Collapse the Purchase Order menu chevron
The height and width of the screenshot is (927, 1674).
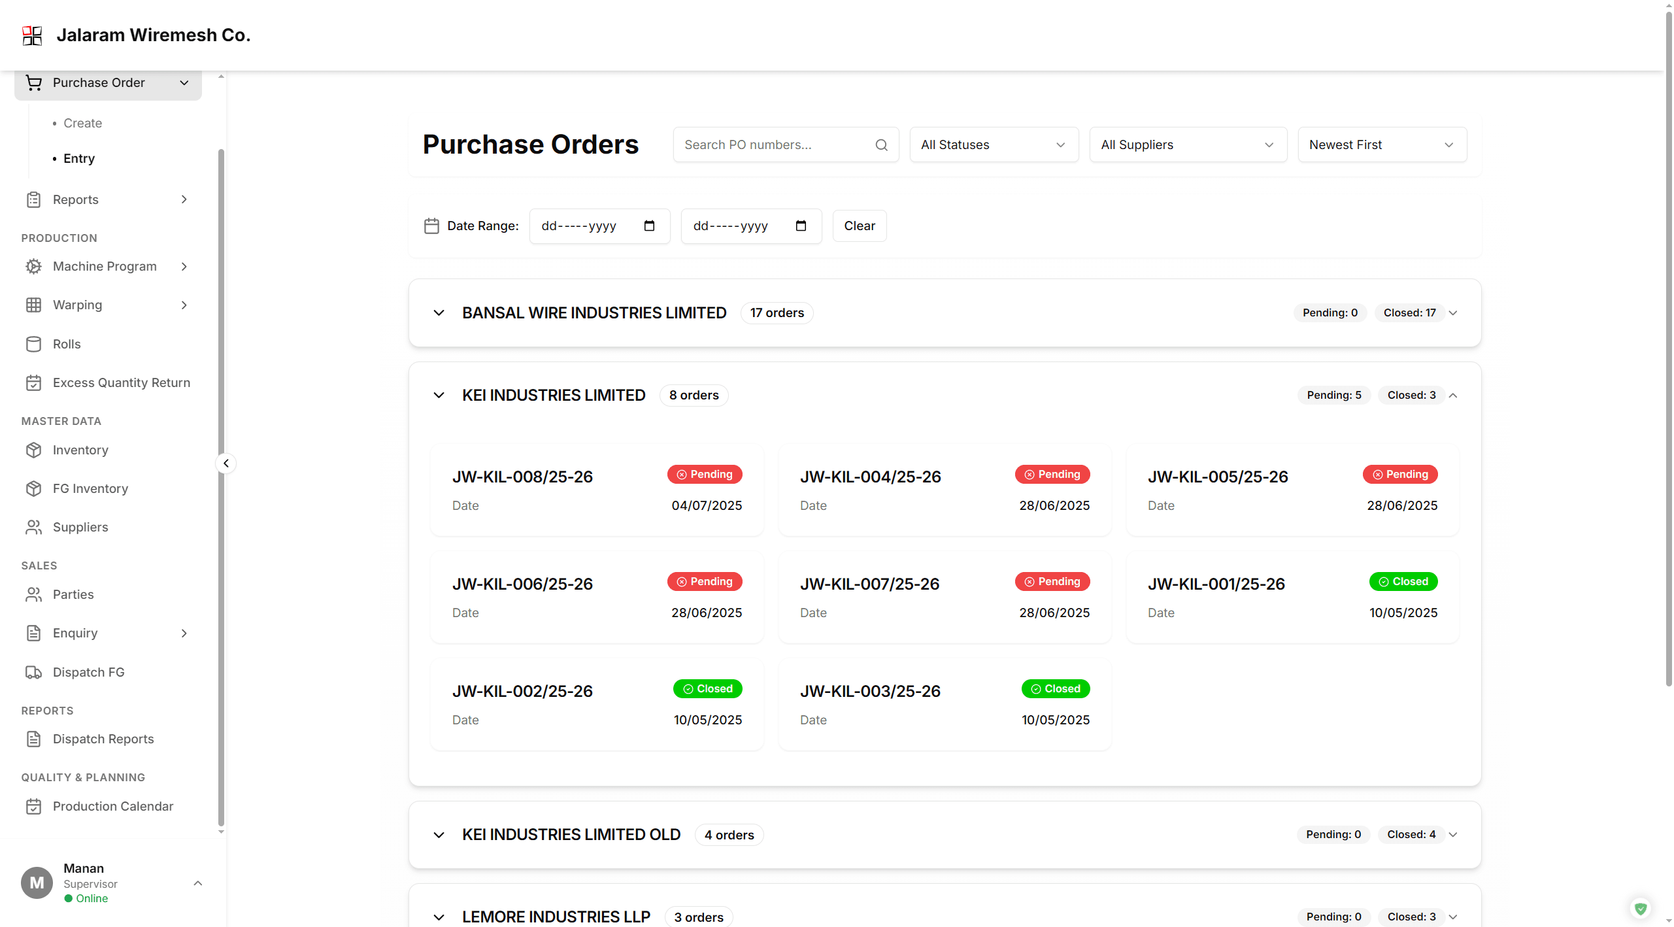pos(184,83)
